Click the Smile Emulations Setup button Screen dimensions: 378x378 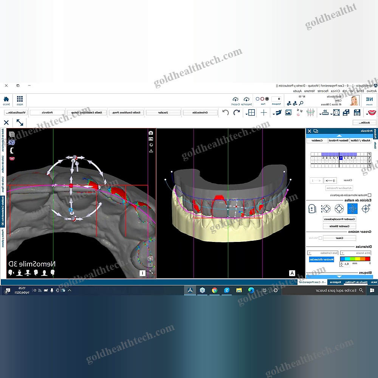click(x=87, y=113)
